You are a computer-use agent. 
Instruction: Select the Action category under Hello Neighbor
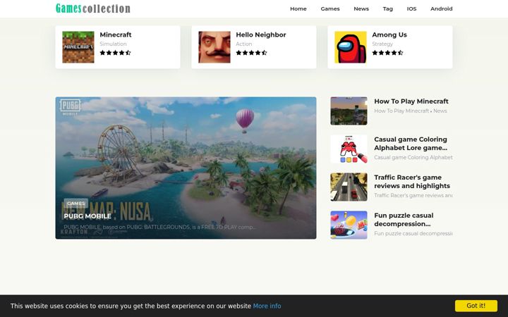(x=243, y=44)
